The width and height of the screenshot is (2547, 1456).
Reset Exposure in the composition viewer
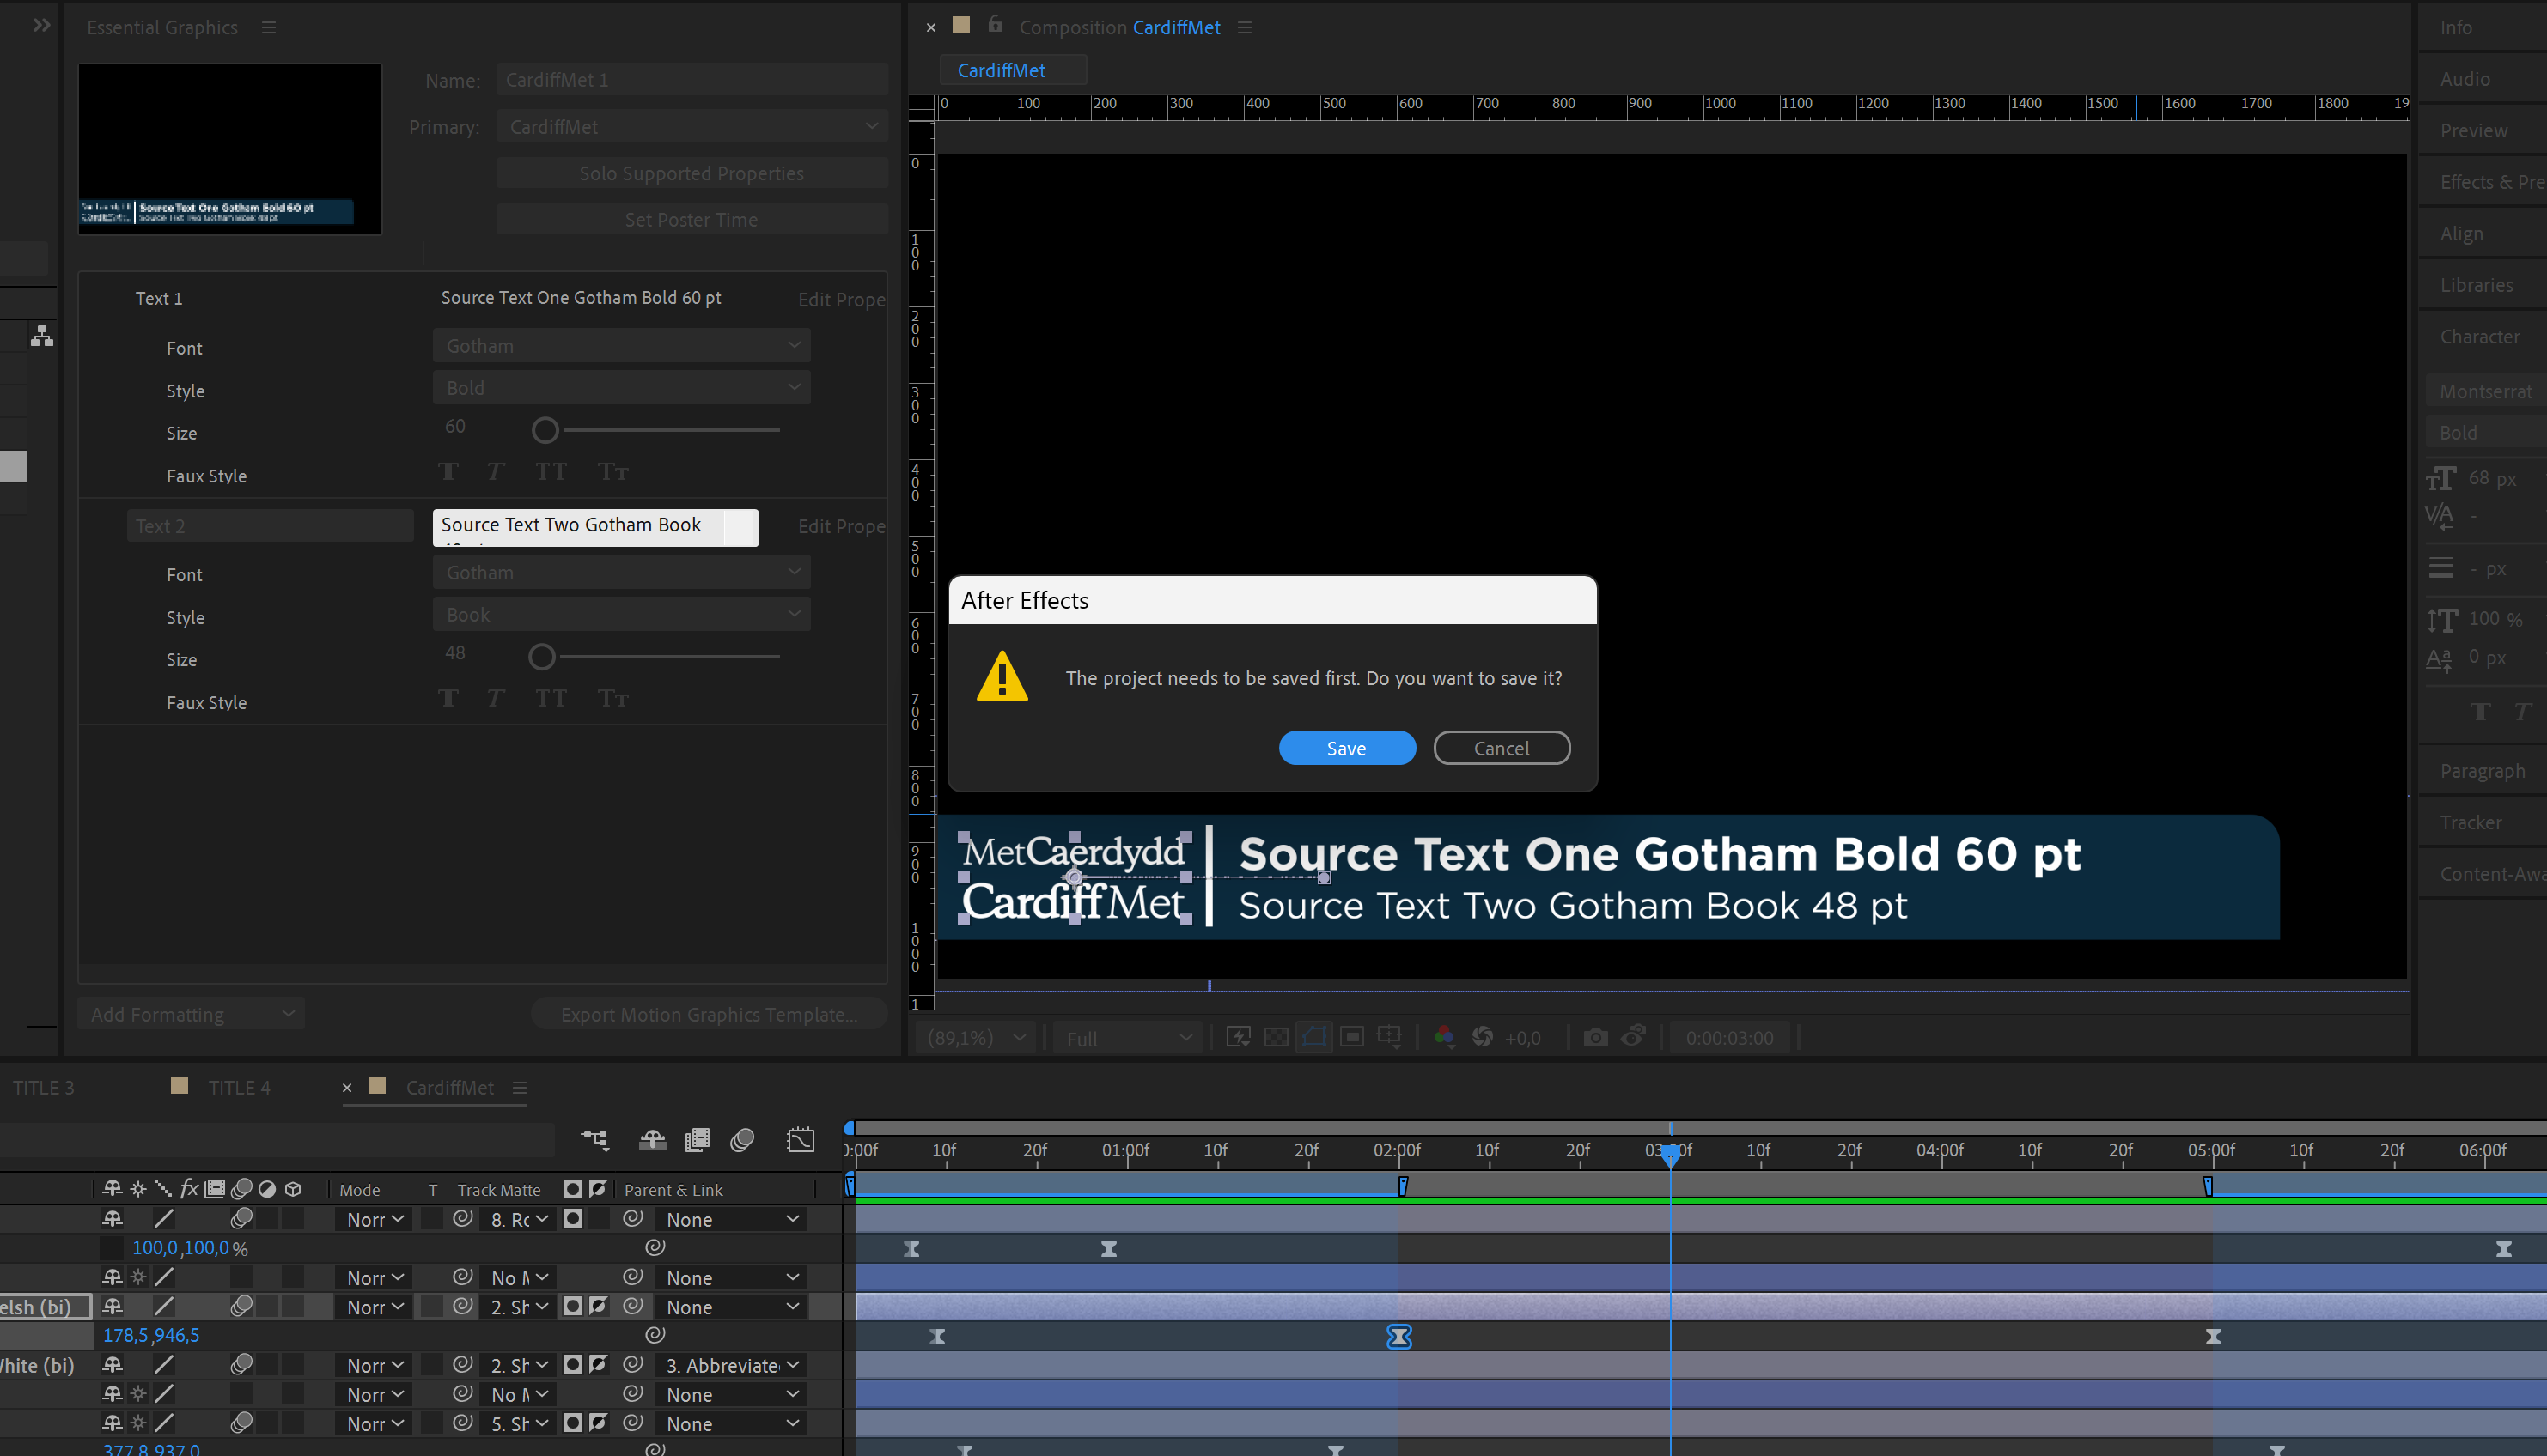(1485, 1037)
